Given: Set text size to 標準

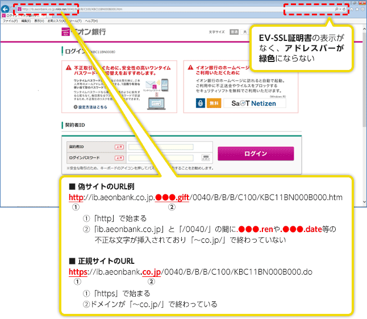Looking at the screenshot, I should point(234,32).
